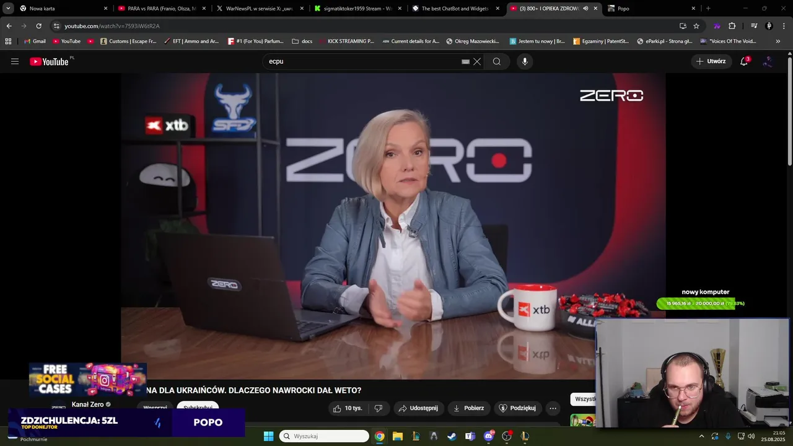Switch to PARA vs PARA tab
This screenshot has width=793, height=446.
(x=161, y=8)
